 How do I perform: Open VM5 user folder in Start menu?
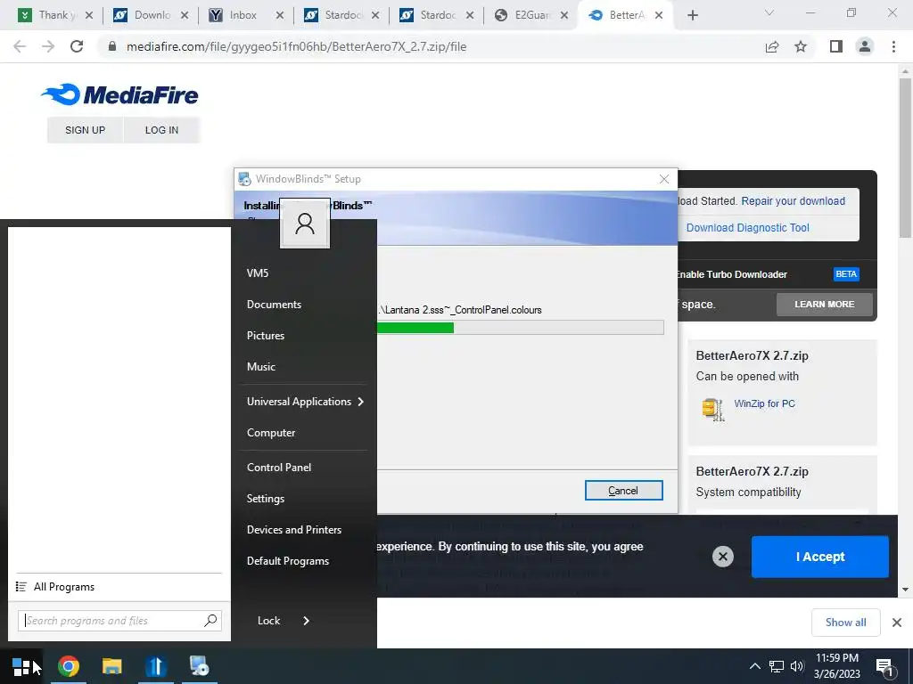258,273
